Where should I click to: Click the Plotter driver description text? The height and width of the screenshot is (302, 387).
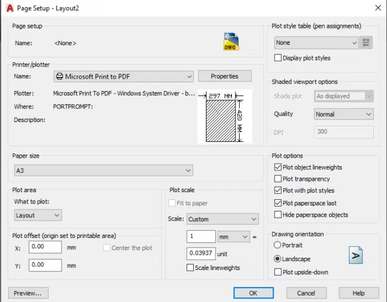coord(124,94)
